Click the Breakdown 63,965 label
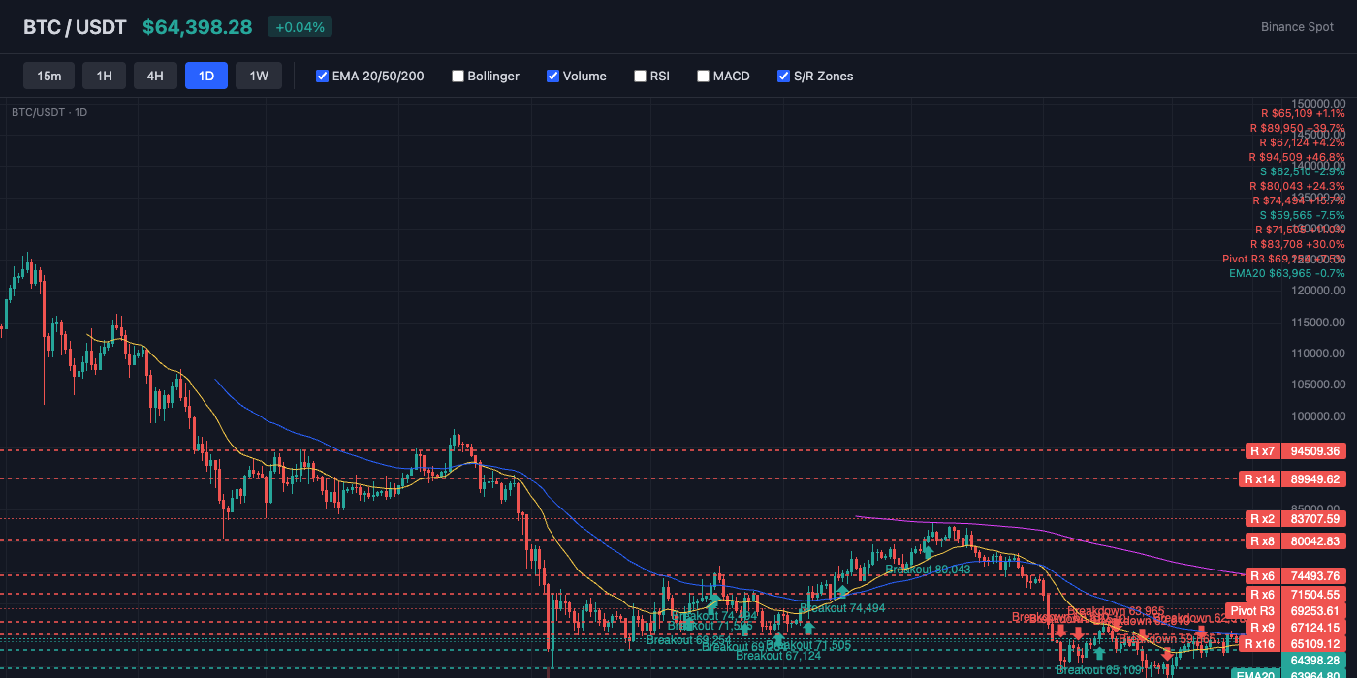This screenshot has height=678, width=1357. [x=1116, y=611]
